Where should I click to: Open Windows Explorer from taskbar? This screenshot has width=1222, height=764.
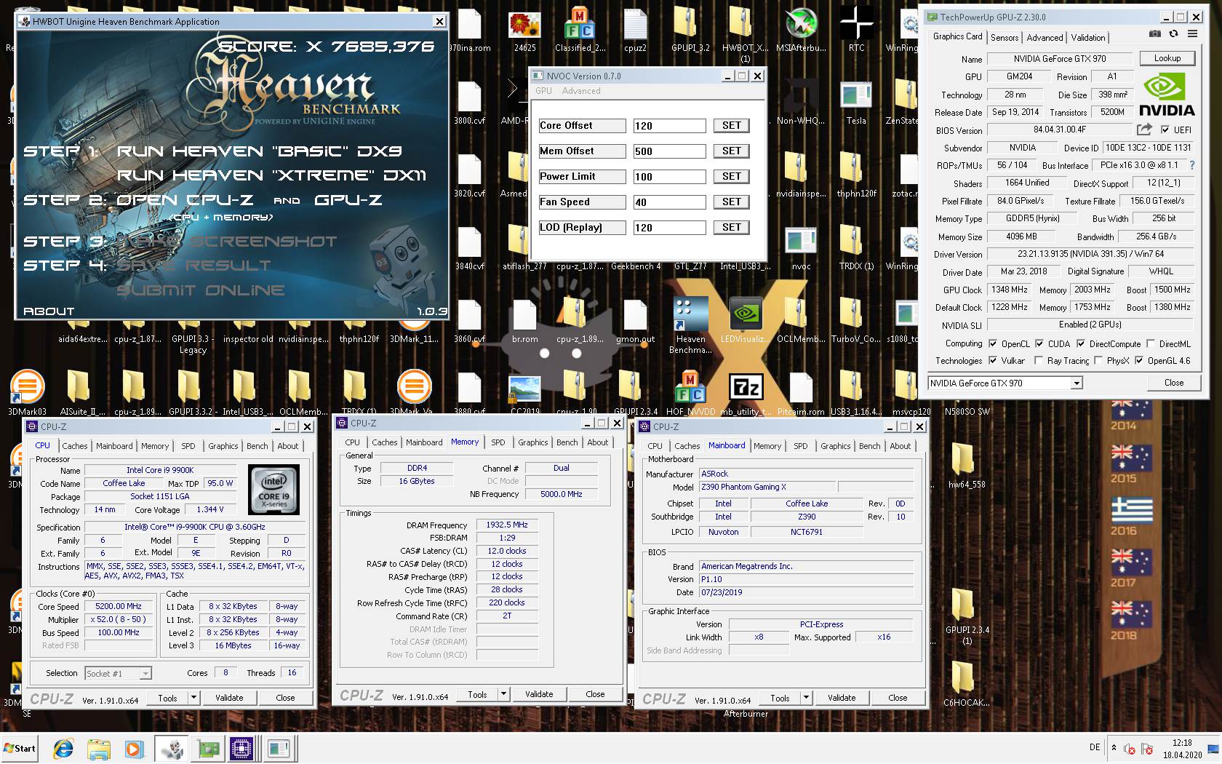tap(99, 749)
